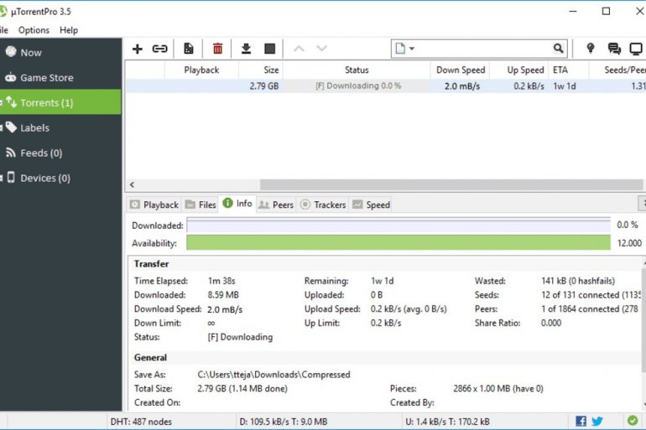Click Add Torrent from URL link icon
Viewport: 646px width, 430px height.
160,49
